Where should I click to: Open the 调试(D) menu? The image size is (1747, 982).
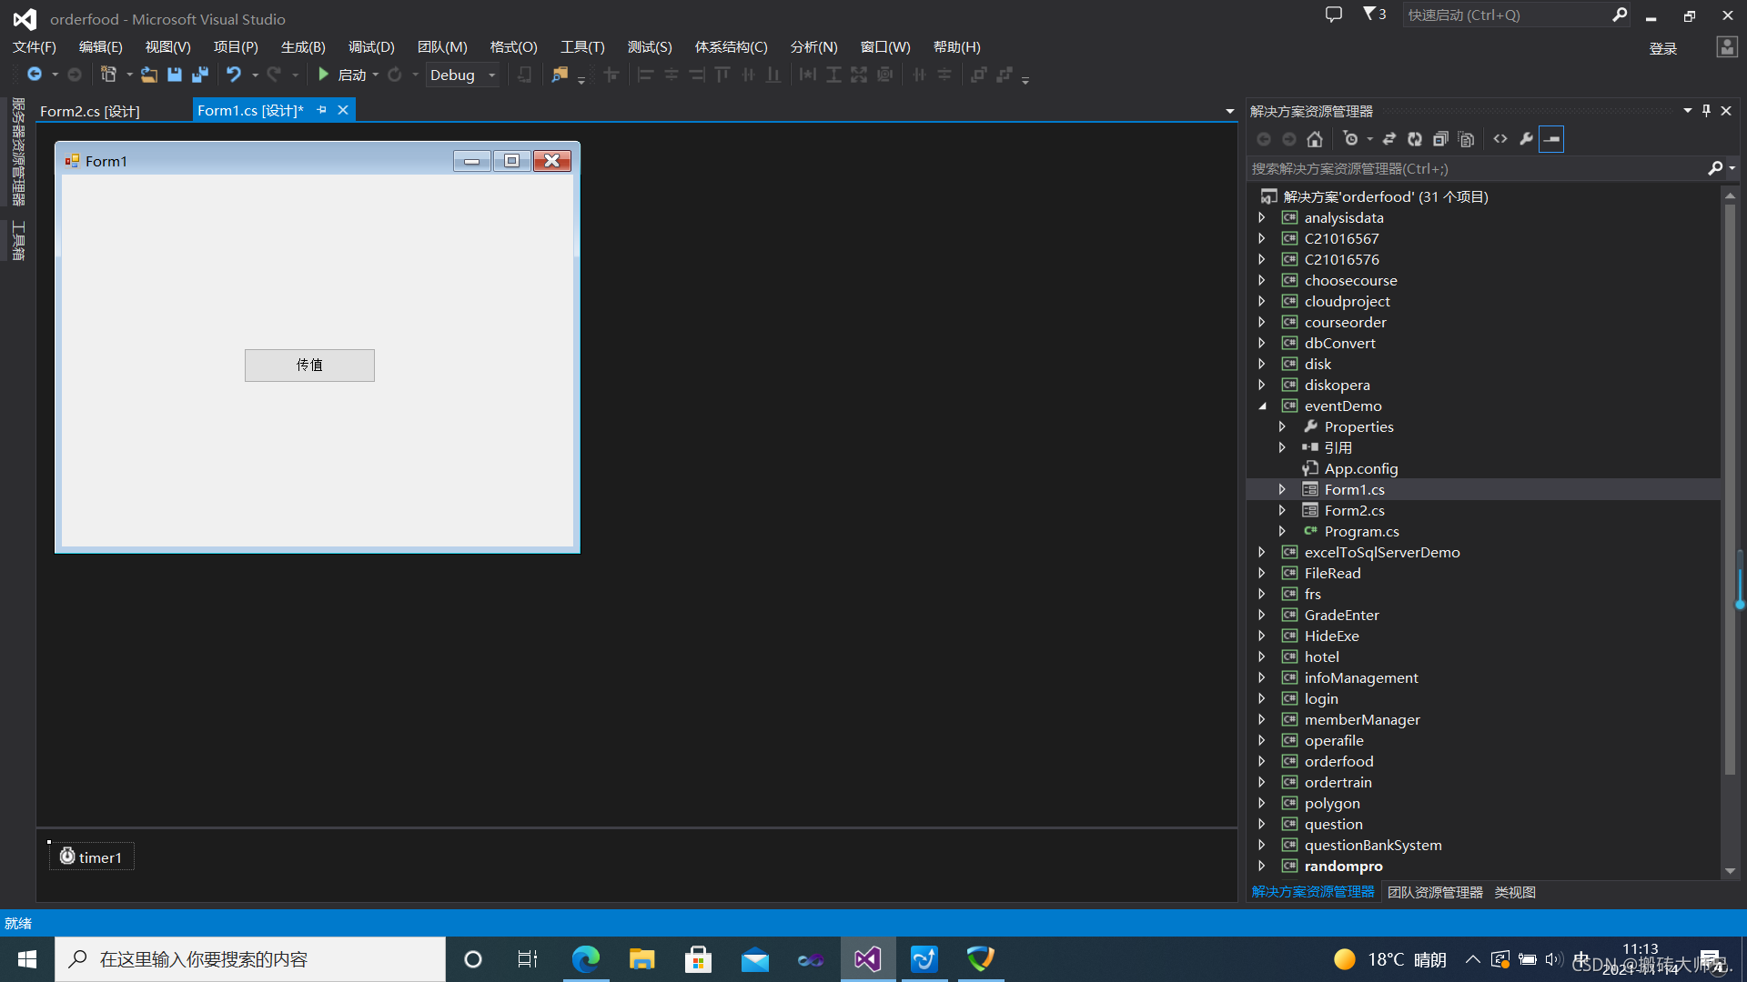point(371,46)
